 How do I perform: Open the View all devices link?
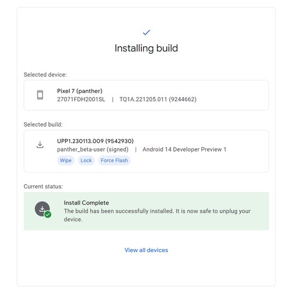pos(146,250)
